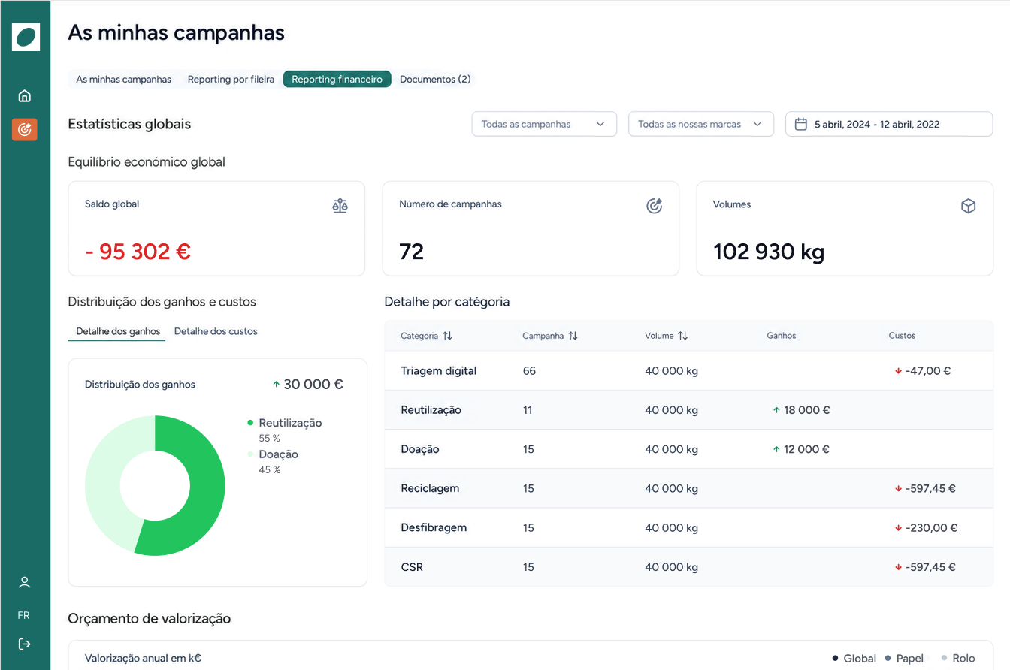Click the Ganhos column header
Viewport: 1010px width, 670px height.
point(782,336)
